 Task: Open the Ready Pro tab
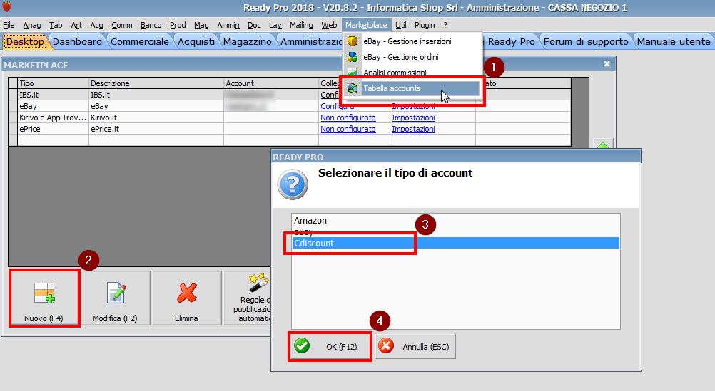tap(511, 41)
